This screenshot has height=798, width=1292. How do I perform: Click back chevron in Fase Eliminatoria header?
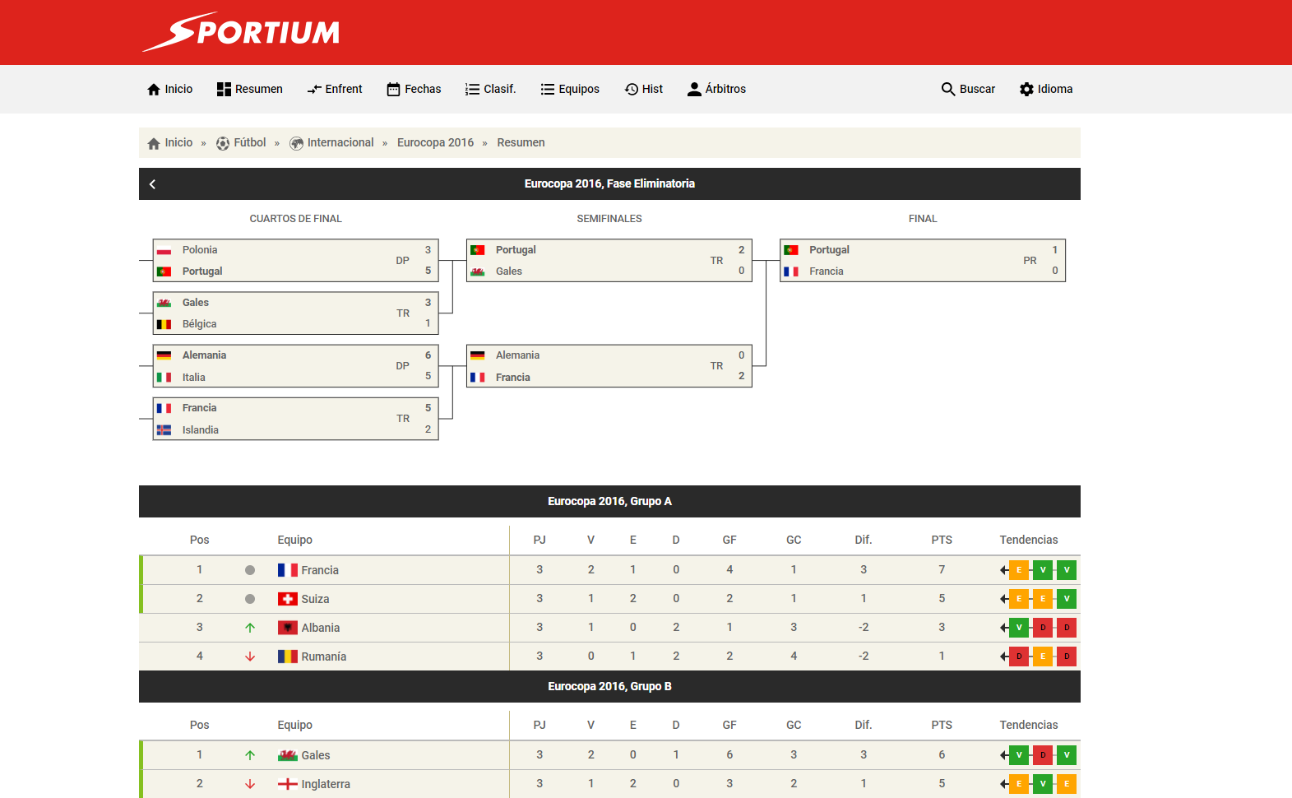pyautogui.click(x=152, y=184)
